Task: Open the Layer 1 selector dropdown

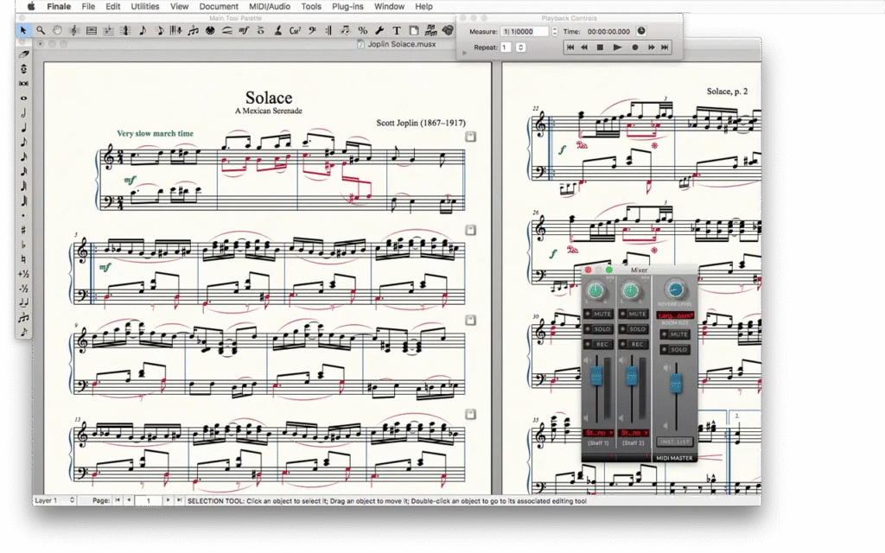Action: coord(54,500)
